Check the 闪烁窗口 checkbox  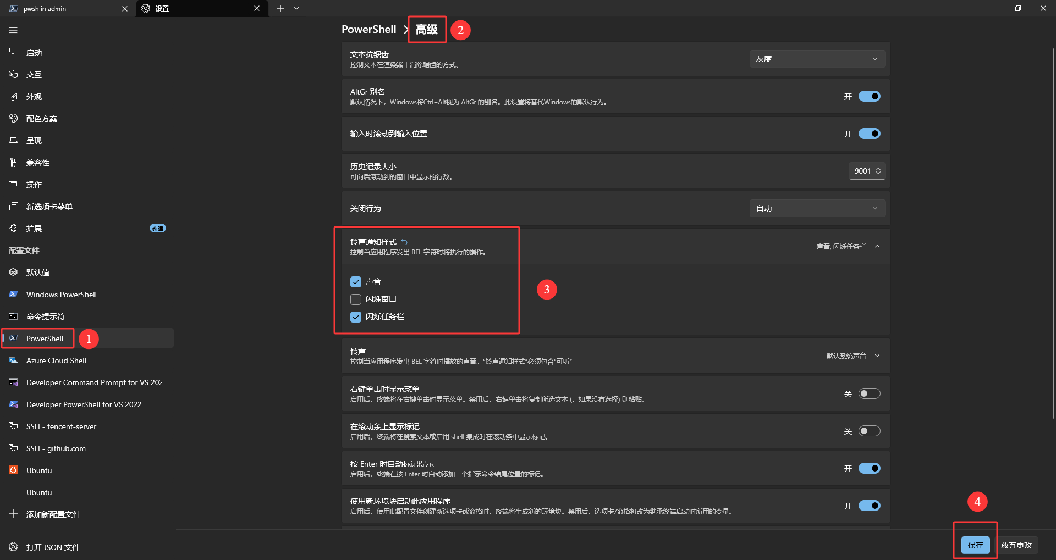[356, 300]
